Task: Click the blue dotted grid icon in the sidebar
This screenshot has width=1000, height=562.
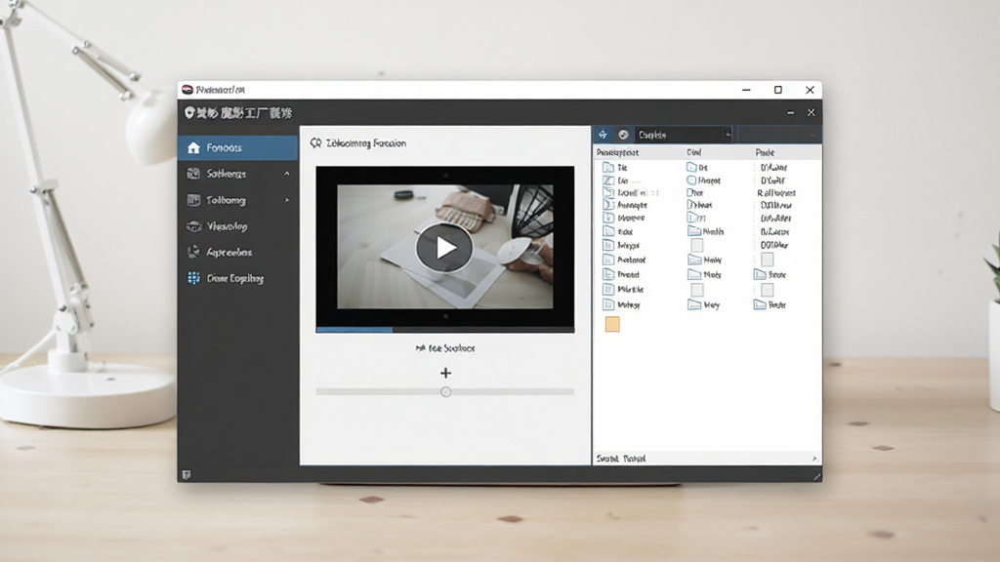Action: click(193, 278)
